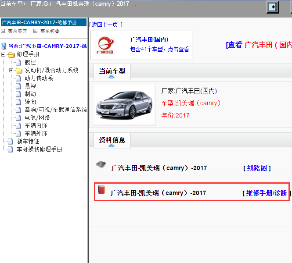The height and width of the screenshot is (263, 292).
Task: Click the page icon next to 悬架
Action: pos(18,86)
